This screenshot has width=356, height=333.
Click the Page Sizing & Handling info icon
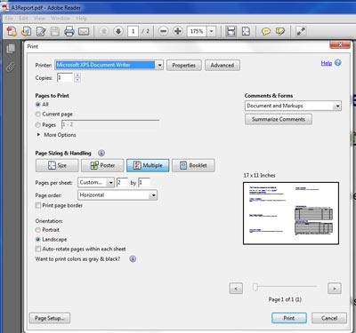pos(101,153)
